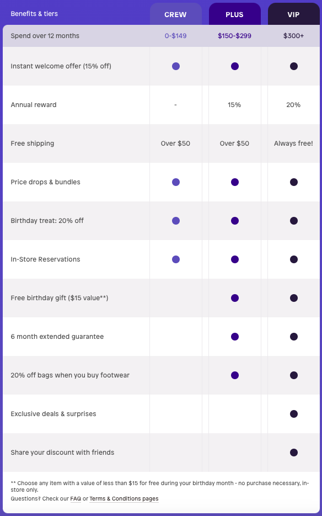Select the VIP tier tab
322x516 pixels.
pos(293,14)
